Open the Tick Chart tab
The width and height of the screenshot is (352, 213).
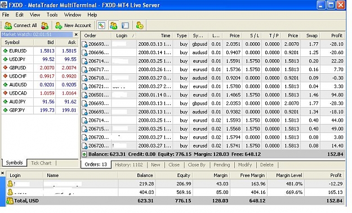pos(41,163)
